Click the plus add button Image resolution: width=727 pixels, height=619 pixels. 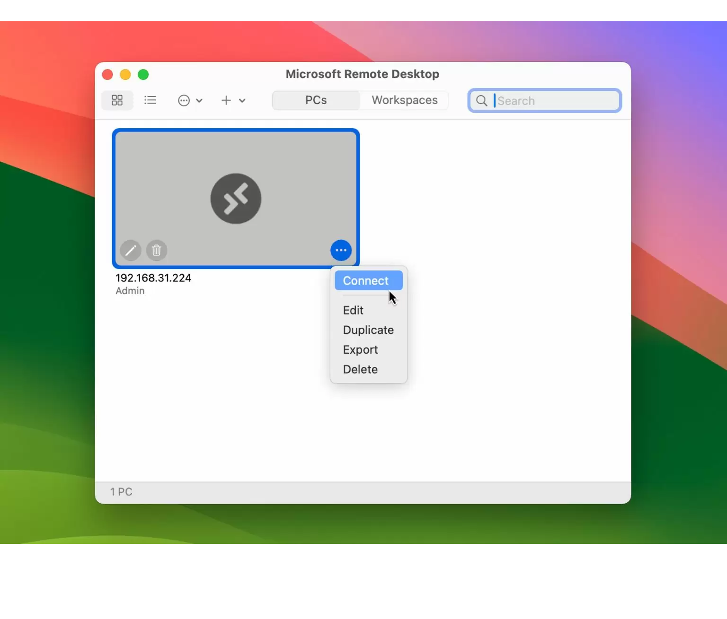click(226, 100)
